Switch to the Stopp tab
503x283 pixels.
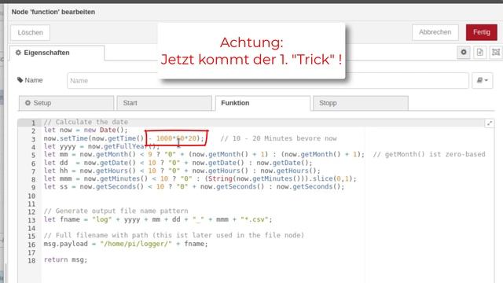(x=361, y=103)
